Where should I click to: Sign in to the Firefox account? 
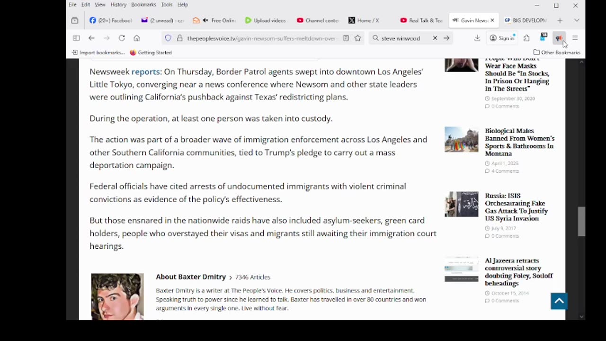pos(502,38)
